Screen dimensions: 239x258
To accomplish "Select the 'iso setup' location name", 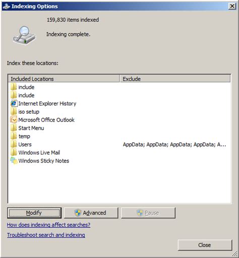I will [29, 112].
